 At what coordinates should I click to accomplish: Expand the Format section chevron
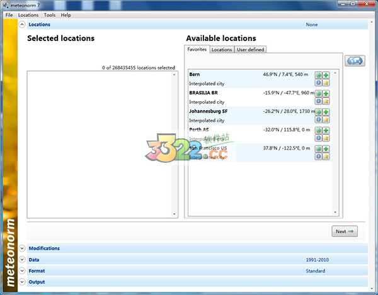[22, 270]
